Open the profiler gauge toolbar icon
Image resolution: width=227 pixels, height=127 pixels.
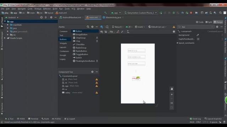tap(182, 13)
